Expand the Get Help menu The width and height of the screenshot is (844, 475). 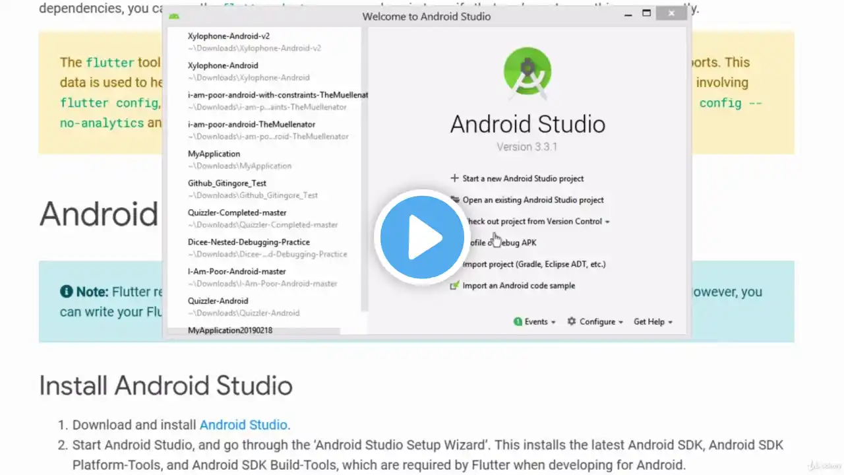click(653, 322)
